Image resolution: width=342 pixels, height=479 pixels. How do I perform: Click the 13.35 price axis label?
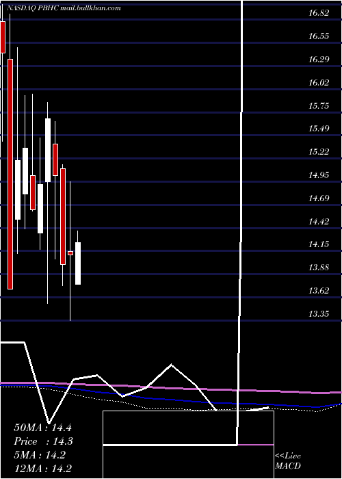coord(319,313)
